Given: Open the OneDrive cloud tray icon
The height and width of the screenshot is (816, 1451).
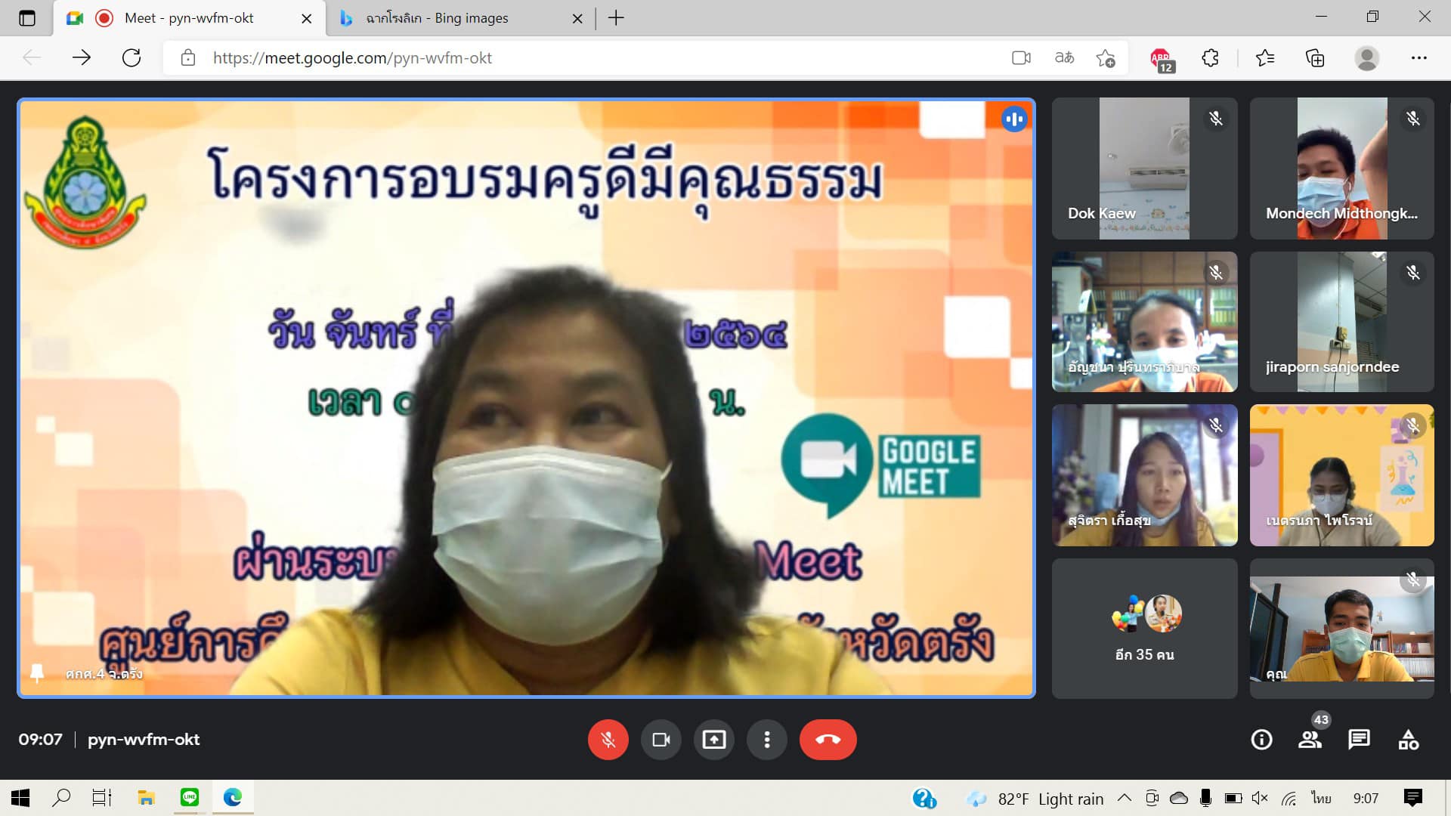Looking at the screenshot, I should click(1179, 799).
